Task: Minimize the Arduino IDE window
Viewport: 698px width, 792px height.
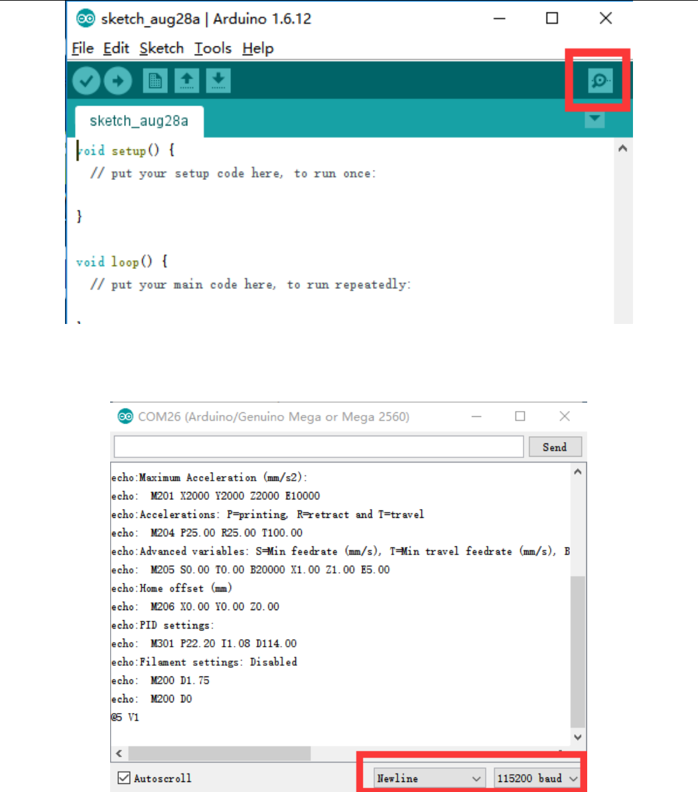Action: point(500,19)
